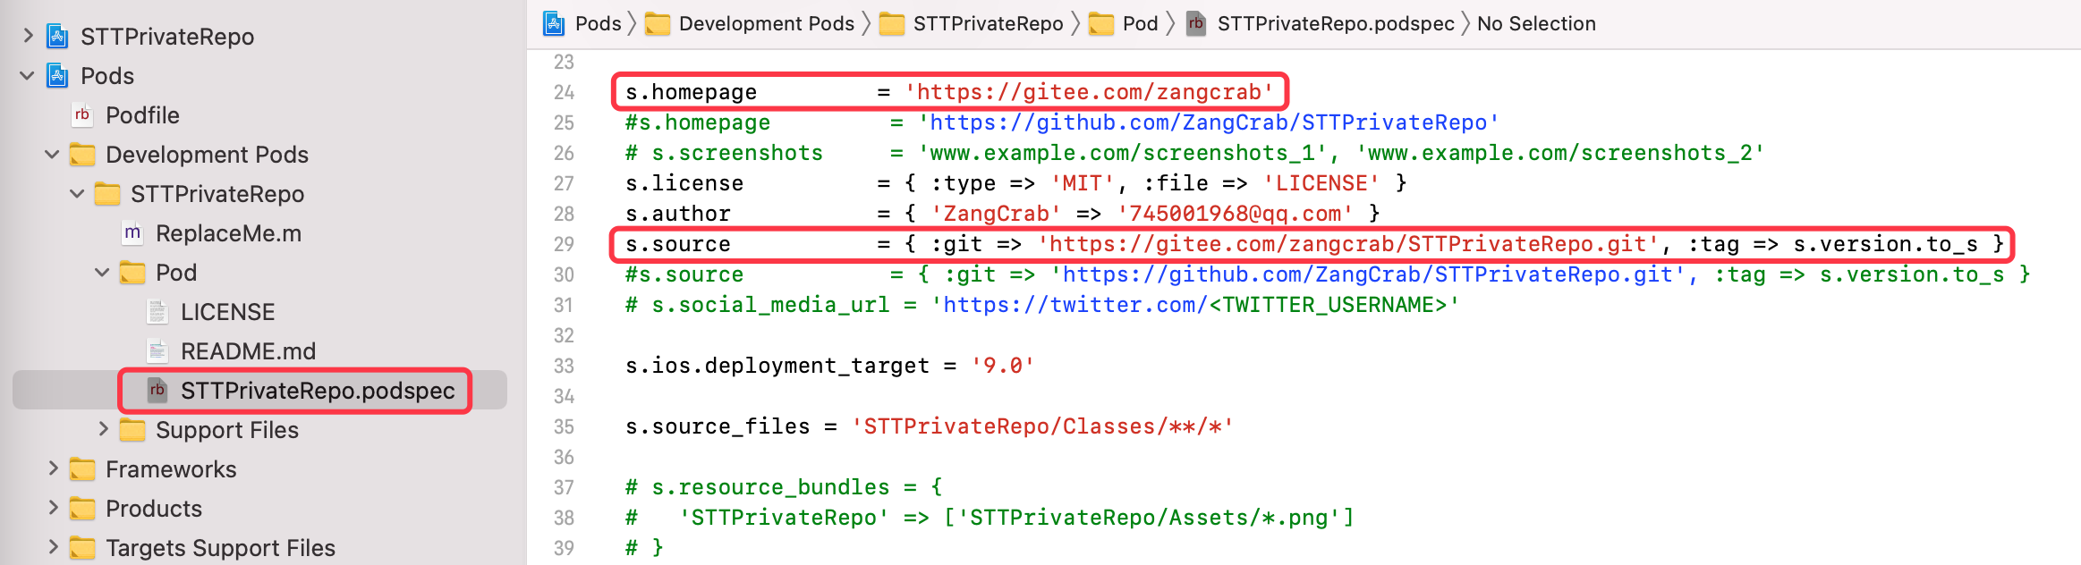Click the Pods project icon in navigator
2081x565 pixels.
click(x=57, y=76)
